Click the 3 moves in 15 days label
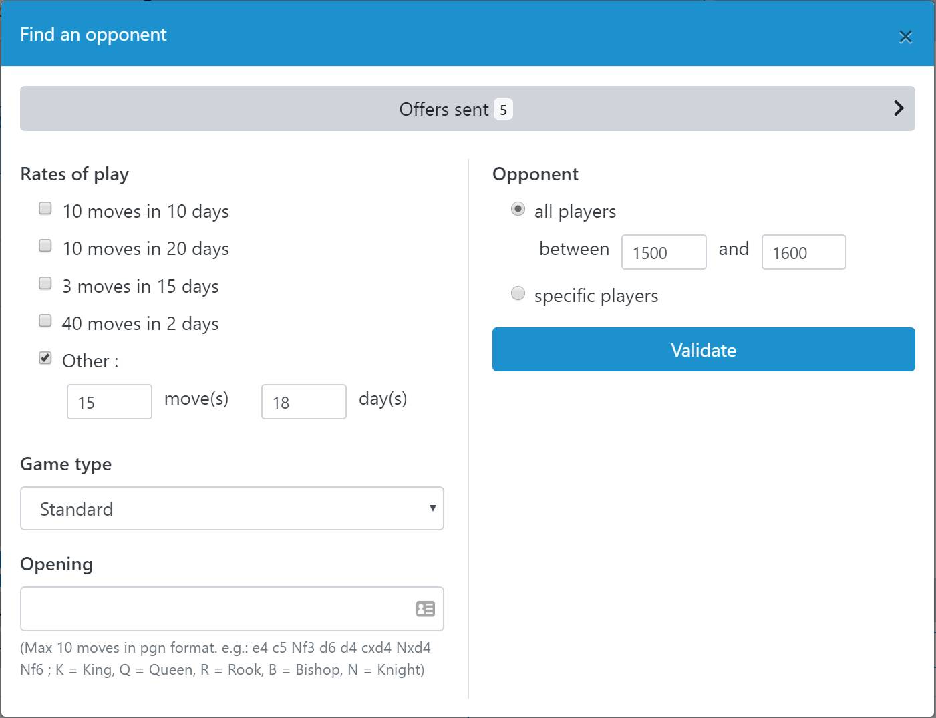The width and height of the screenshot is (936, 718). (x=140, y=287)
